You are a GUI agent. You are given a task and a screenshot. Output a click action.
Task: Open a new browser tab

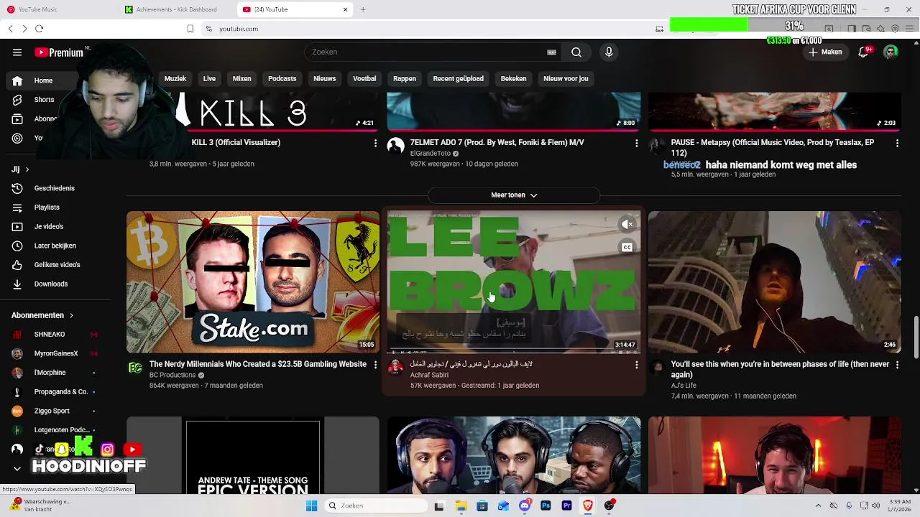coord(363,9)
